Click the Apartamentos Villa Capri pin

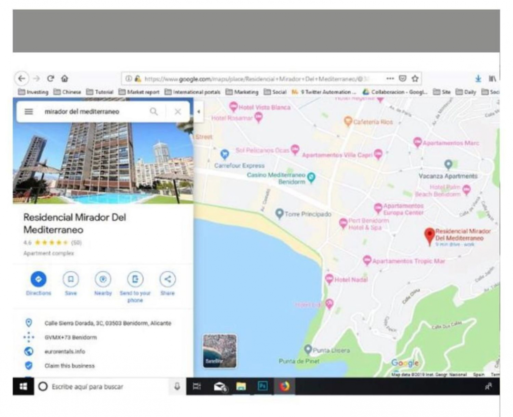click(378, 154)
